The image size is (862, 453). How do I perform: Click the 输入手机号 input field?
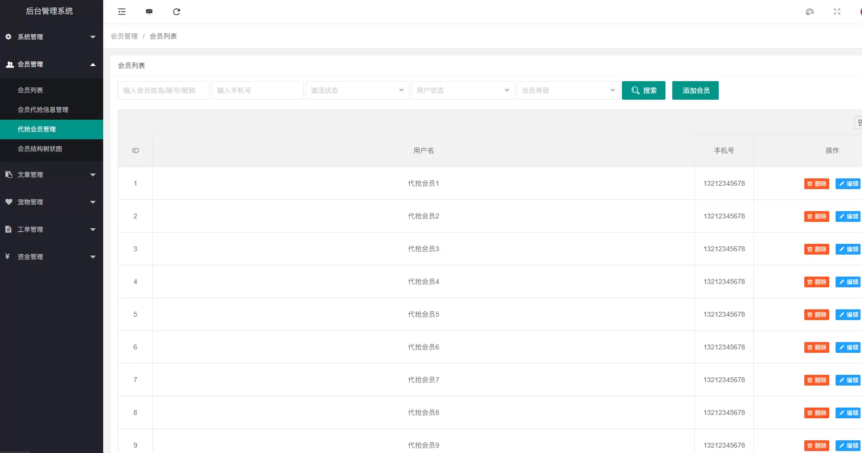tap(257, 90)
